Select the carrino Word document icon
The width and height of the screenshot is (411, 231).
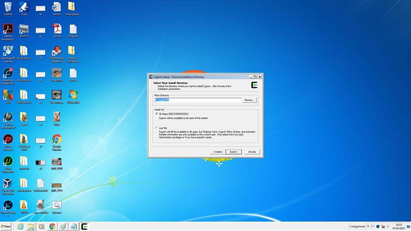click(57, 9)
